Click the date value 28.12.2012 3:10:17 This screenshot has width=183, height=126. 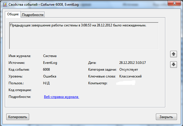pos(132,63)
